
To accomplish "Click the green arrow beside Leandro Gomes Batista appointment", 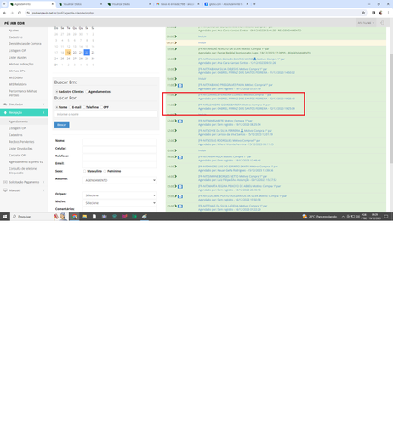I will click(176, 105).
